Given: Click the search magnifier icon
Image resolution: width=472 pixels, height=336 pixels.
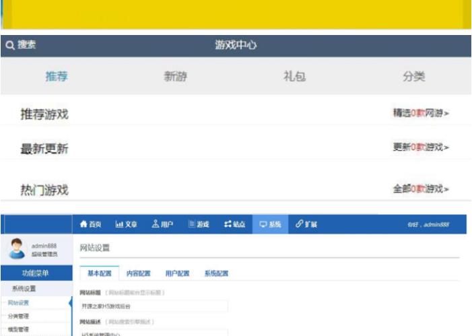Looking at the screenshot, I should 10,45.
